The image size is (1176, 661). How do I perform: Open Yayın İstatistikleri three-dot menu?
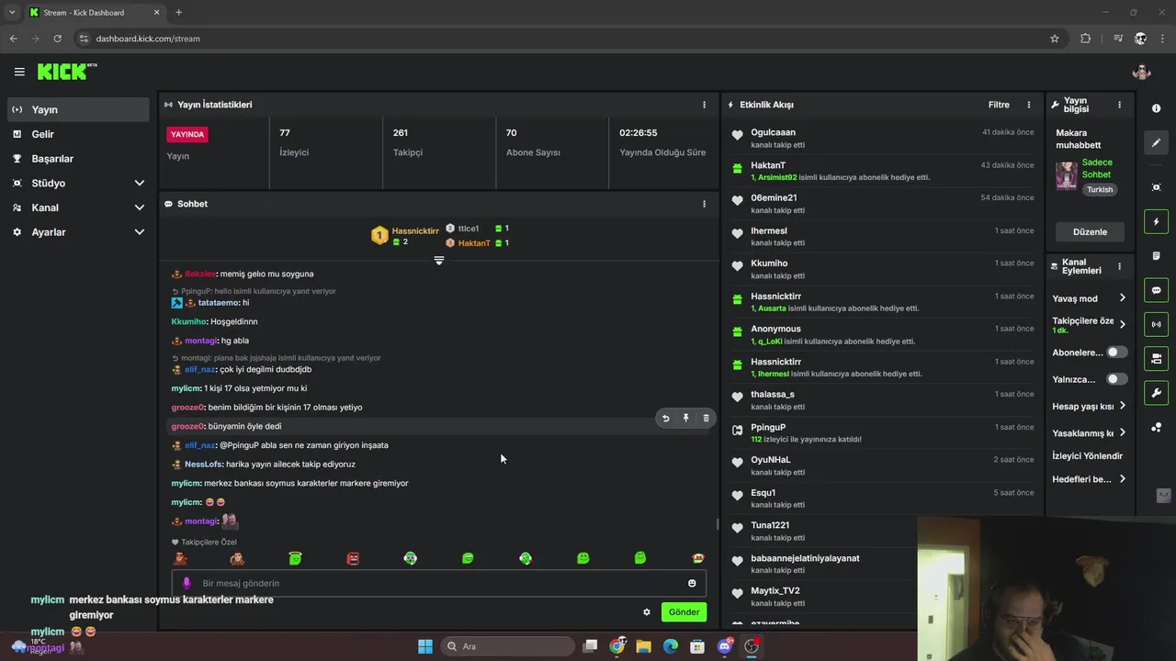tap(705, 105)
